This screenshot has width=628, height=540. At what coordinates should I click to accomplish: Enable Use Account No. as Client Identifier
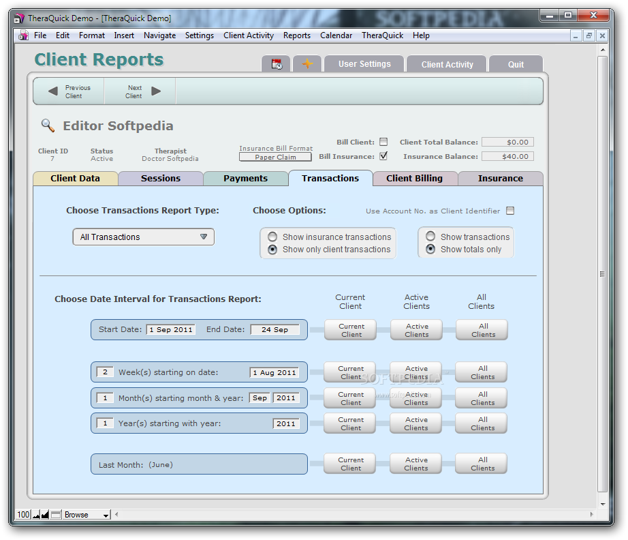pos(510,211)
